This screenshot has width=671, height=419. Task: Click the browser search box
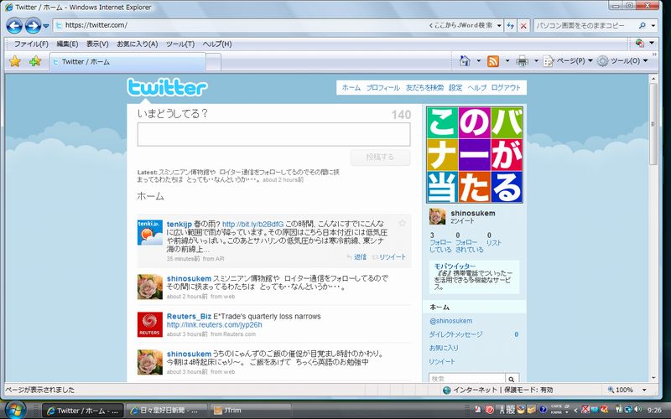[x=585, y=26]
